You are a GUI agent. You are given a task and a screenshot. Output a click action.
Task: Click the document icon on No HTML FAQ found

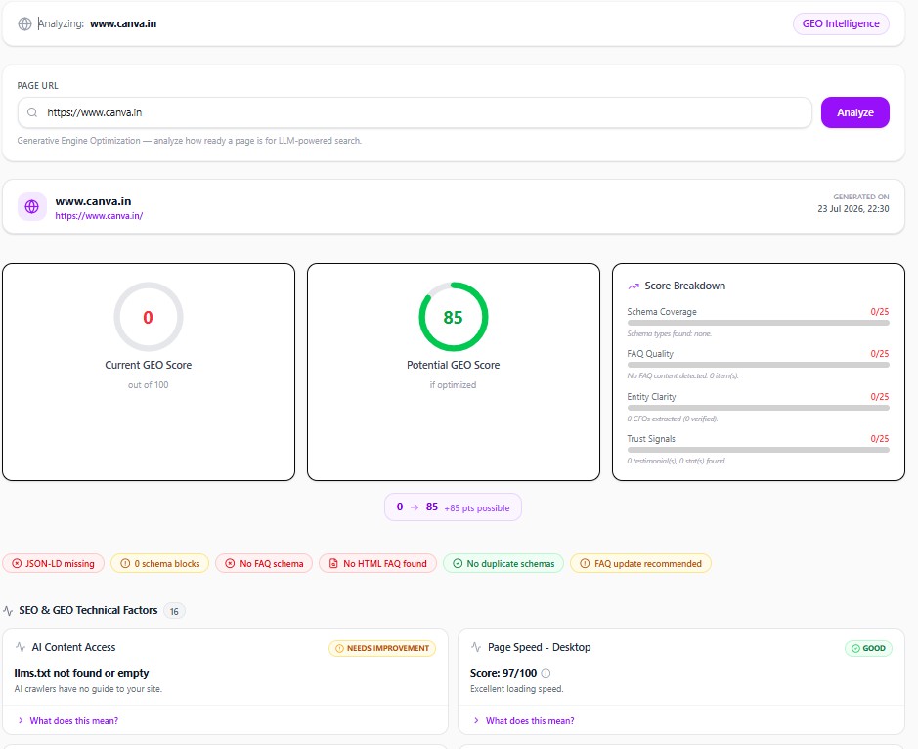coord(333,563)
